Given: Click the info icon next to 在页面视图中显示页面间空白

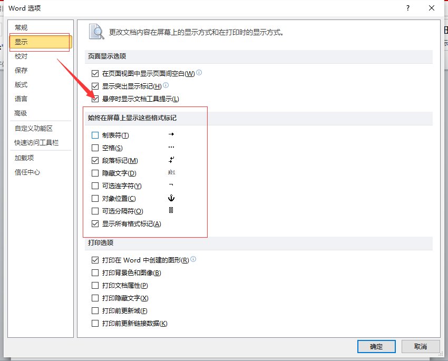Looking at the screenshot, I should (x=199, y=73).
